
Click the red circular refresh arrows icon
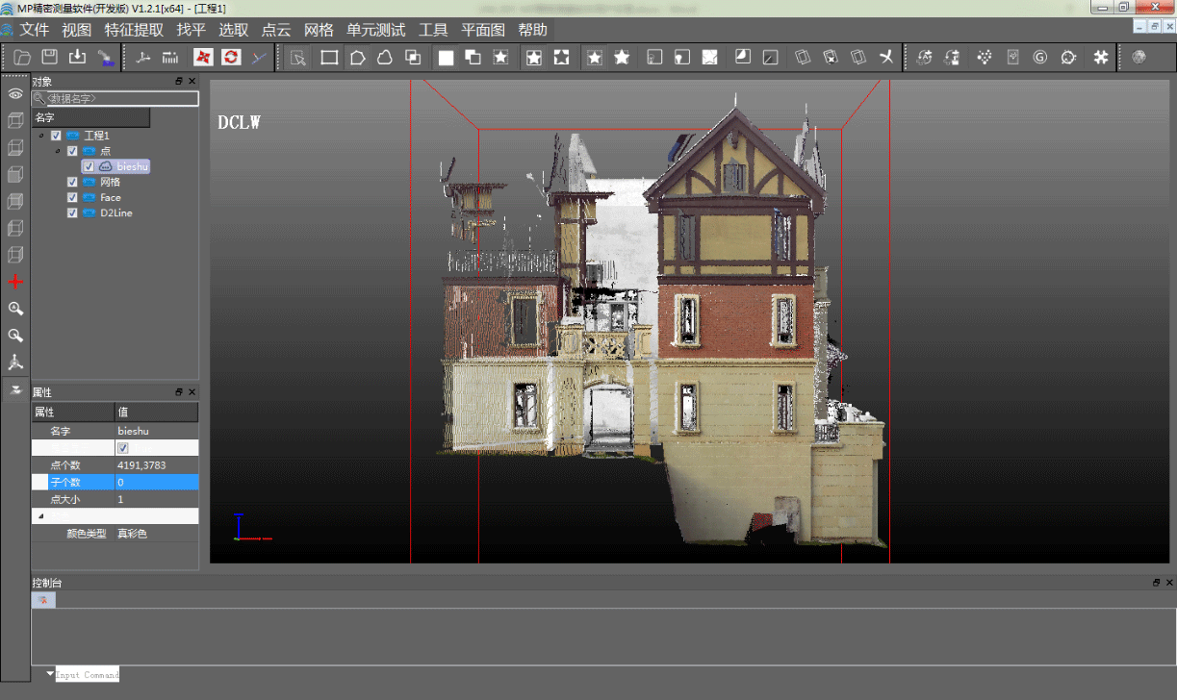pos(231,58)
